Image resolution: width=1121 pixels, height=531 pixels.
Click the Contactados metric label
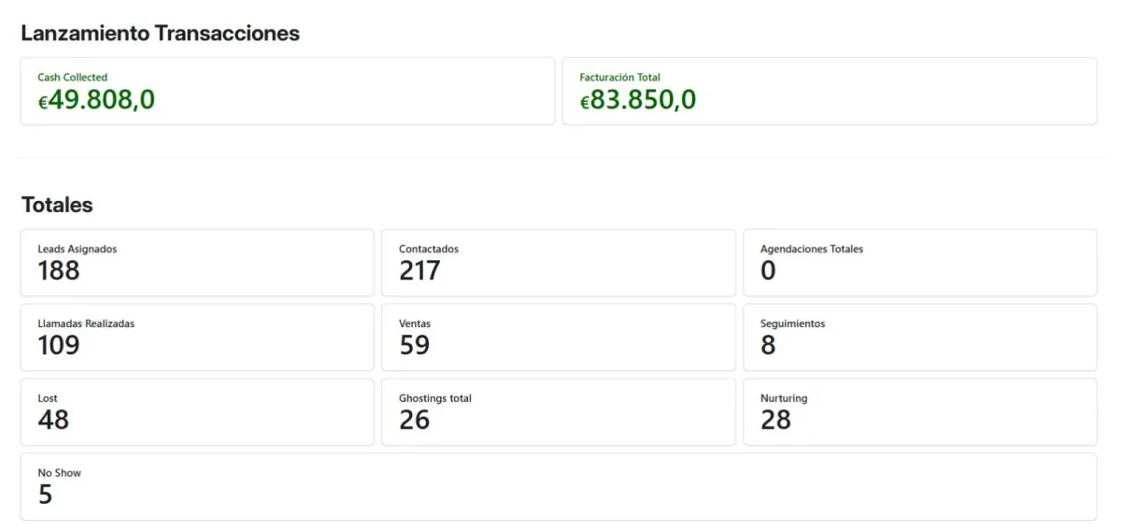(428, 250)
